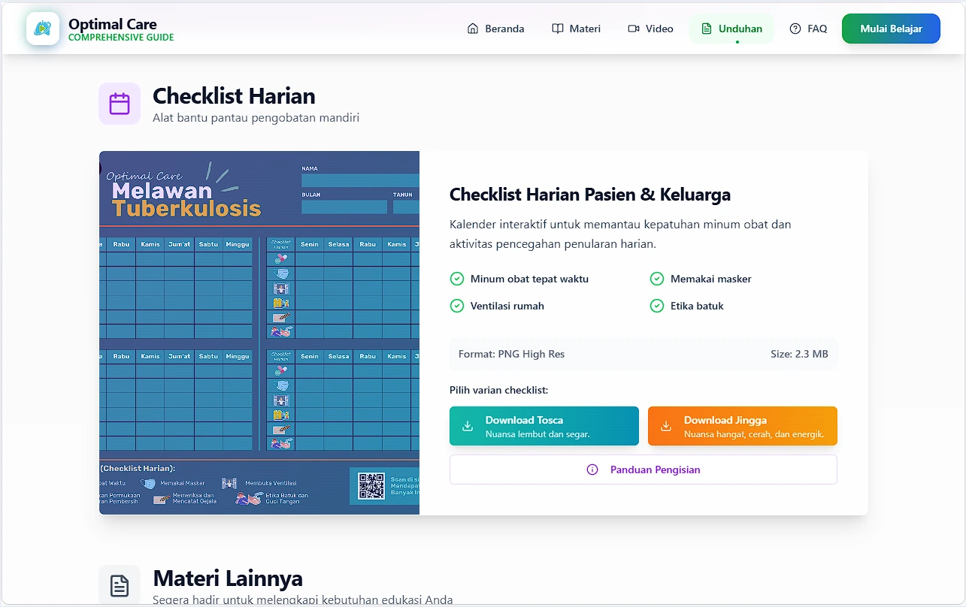This screenshot has width=966, height=607.
Task: Select the Unduhan nav tab
Action: click(x=731, y=29)
